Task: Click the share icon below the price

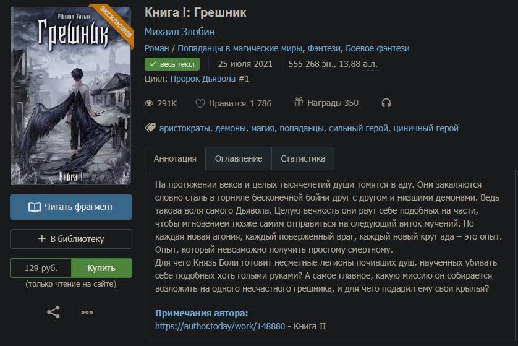Action: coord(54,312)
